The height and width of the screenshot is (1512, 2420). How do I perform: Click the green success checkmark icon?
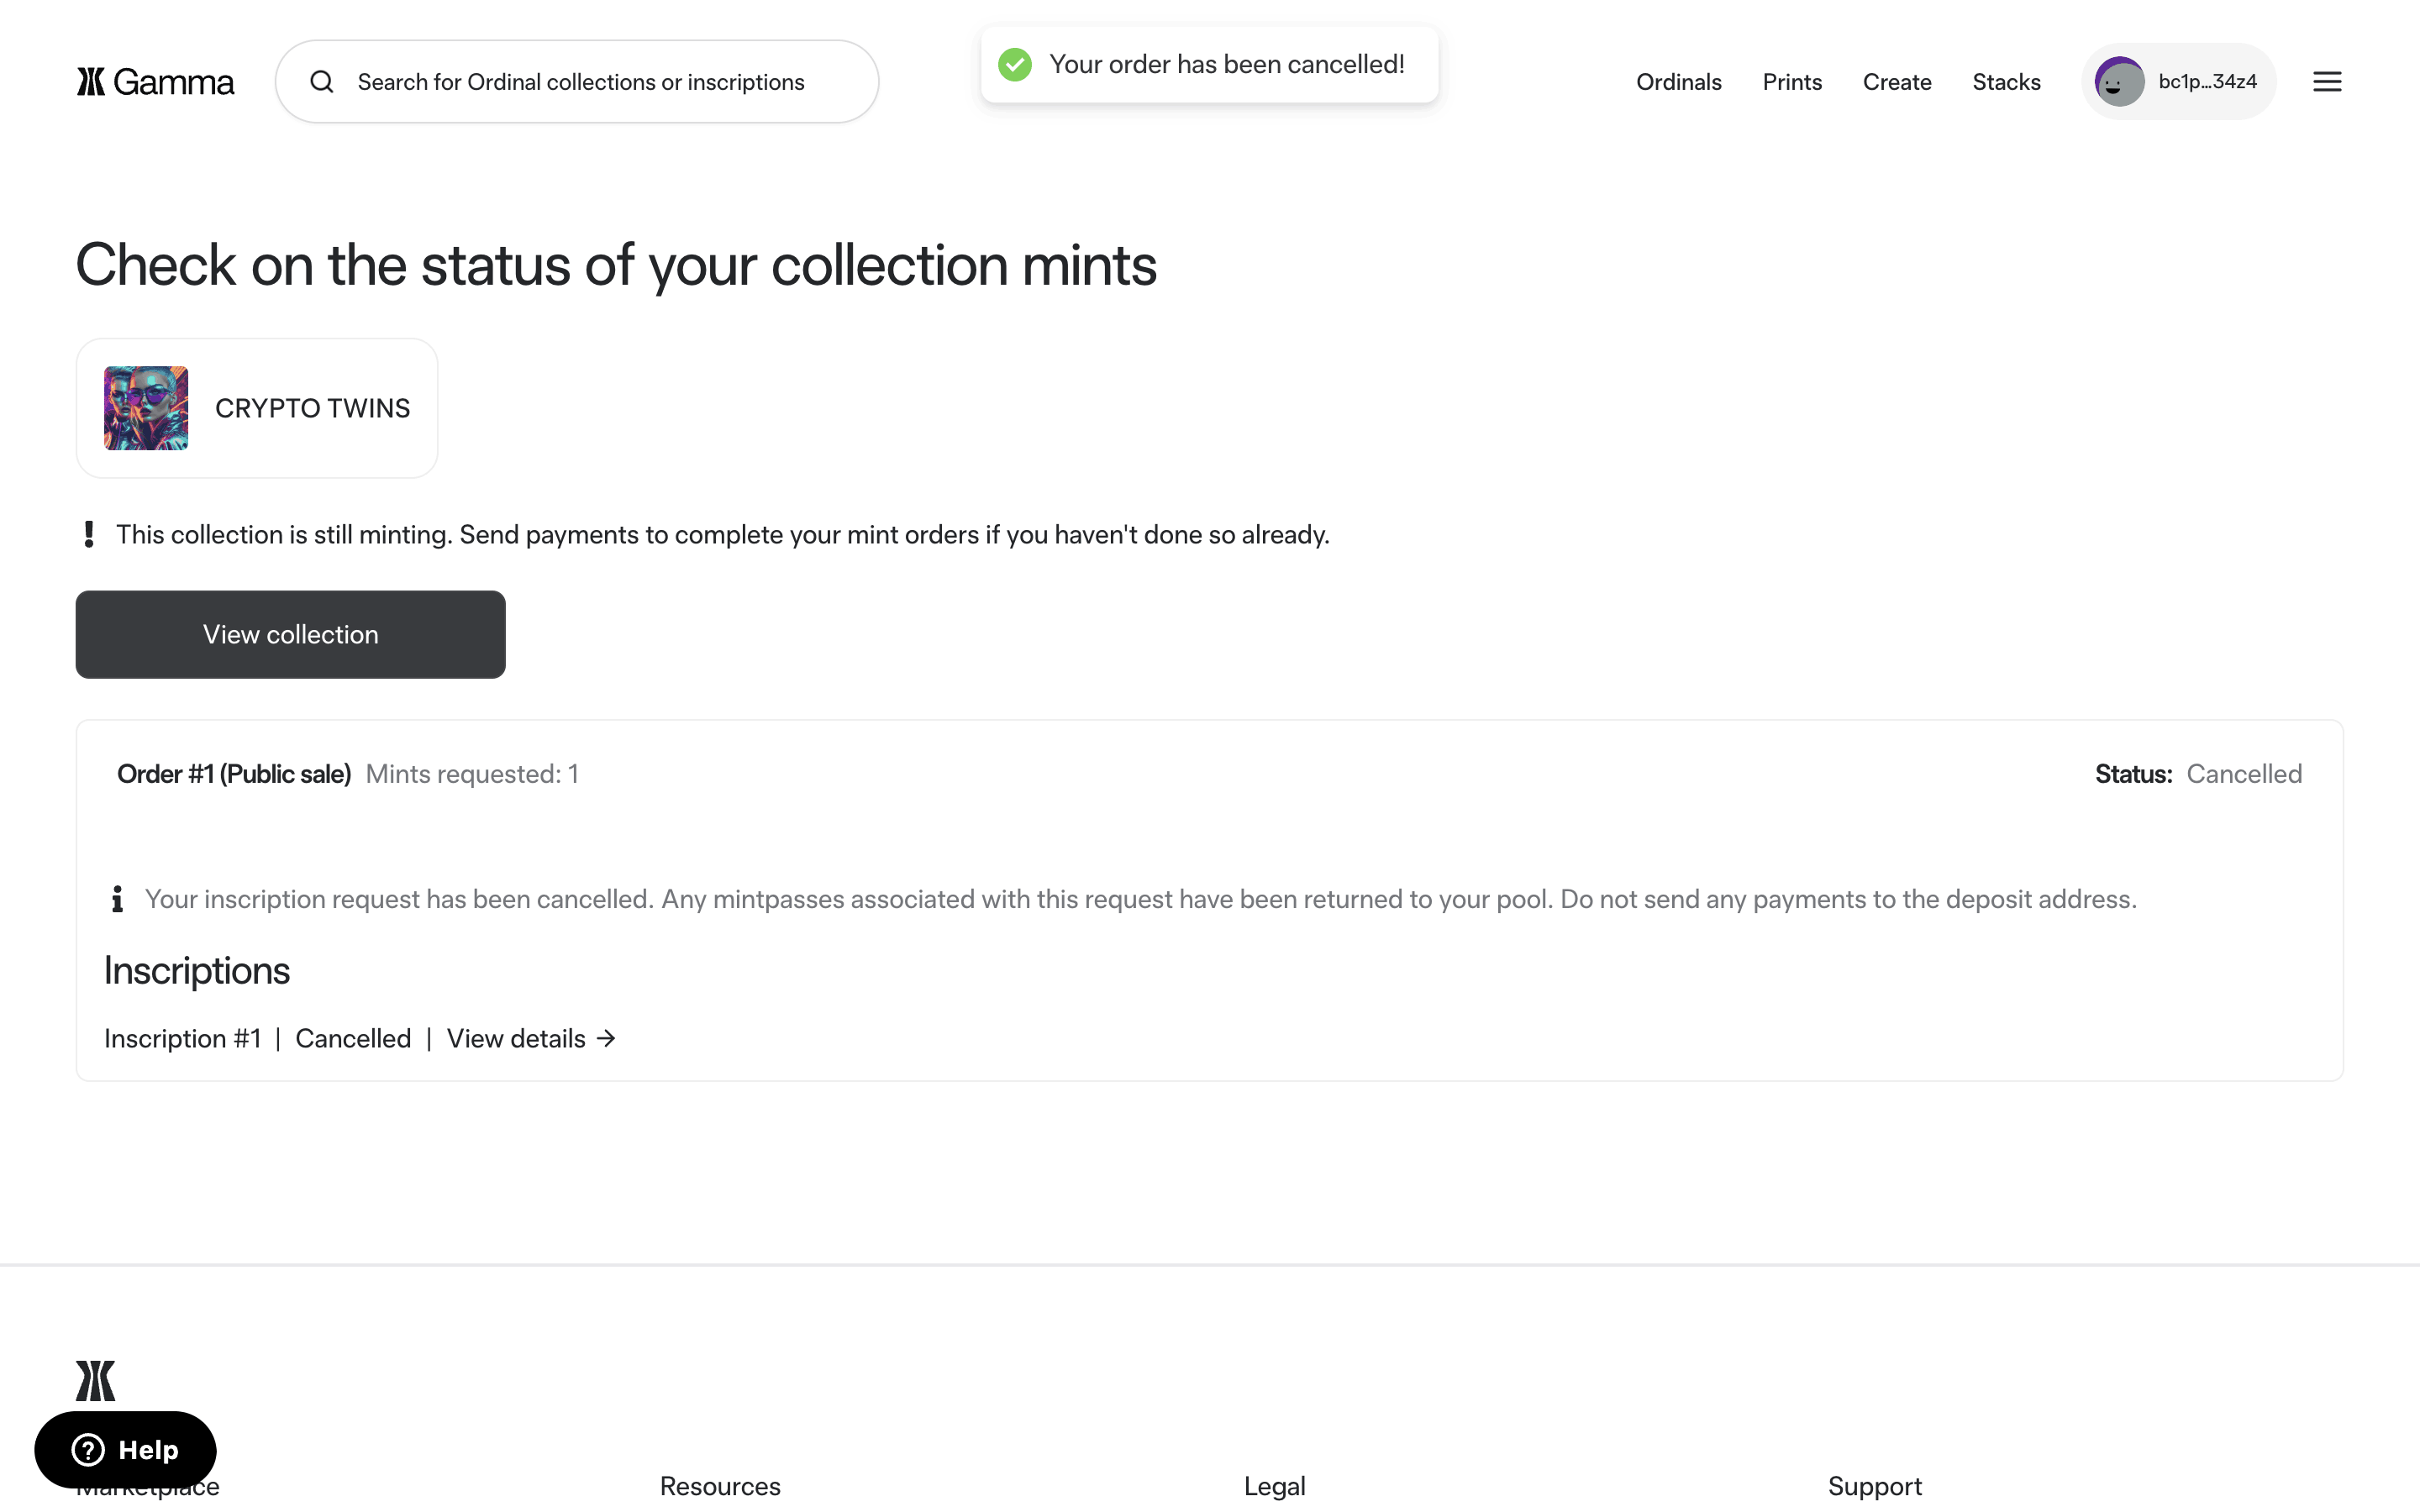click(1014, 65)
